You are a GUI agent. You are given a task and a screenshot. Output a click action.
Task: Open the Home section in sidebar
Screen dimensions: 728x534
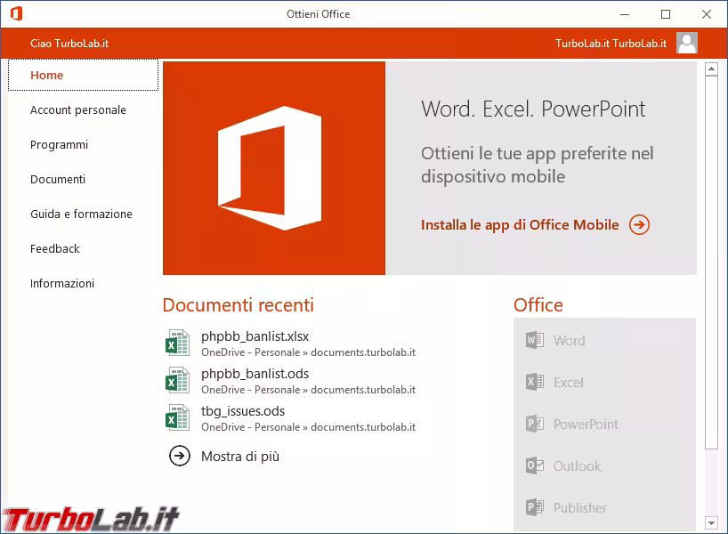coord(83,76)
